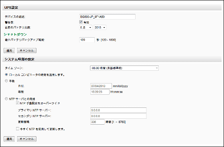Toggle the alarm sound 有効 checkbox
224x147 pixels.
(x=81, y=22)
